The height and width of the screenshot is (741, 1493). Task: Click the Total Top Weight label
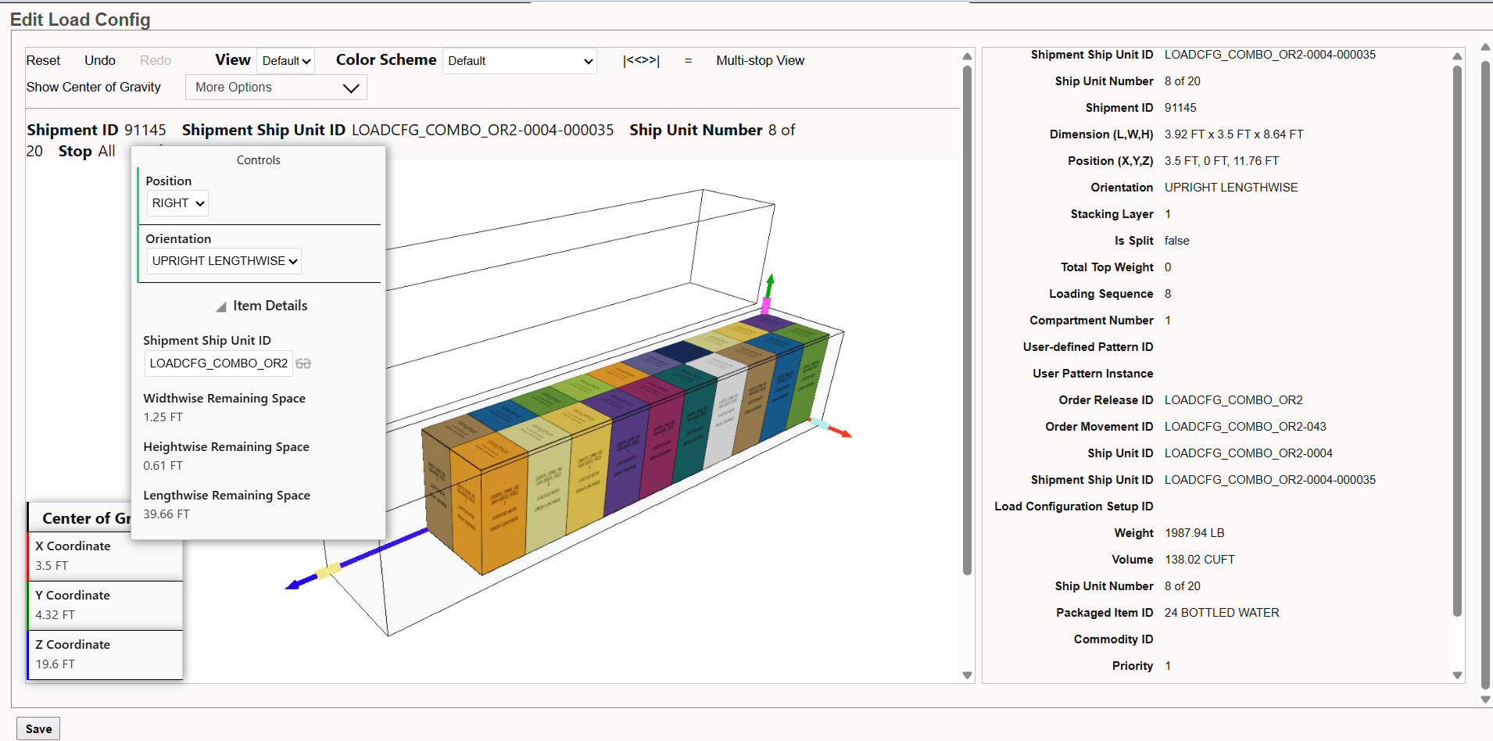(1107, 267)
